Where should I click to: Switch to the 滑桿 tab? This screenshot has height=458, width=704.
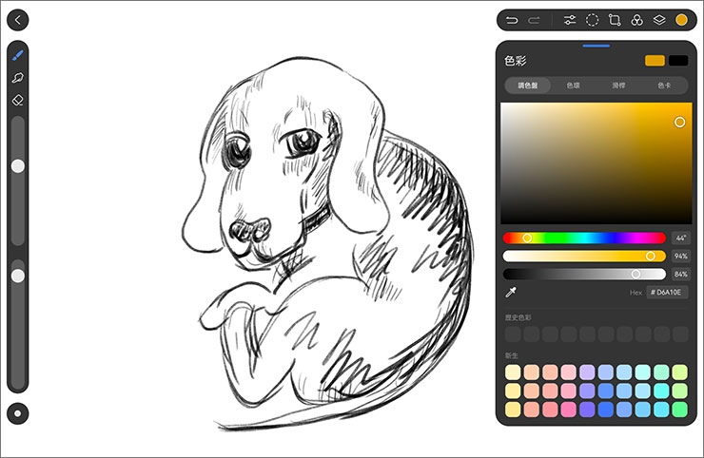[x=619, y=86]
